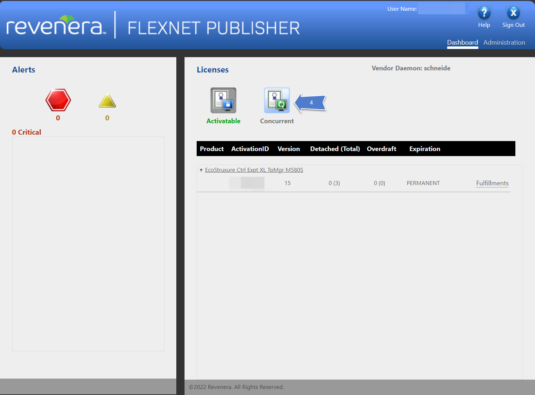
Task: Select the version value 15
Action: pos(288,183)
